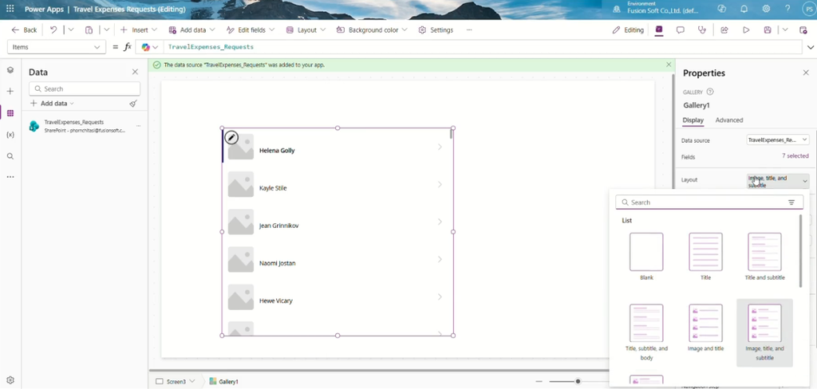Expand the formula bar chevron
This screenshot has width=817, height=389.
(811, 47)
